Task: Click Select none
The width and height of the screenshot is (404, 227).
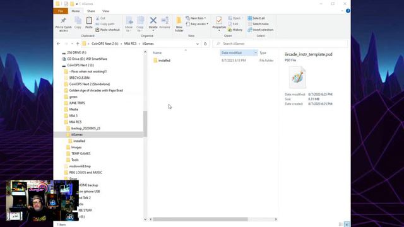Action: [258, 24]
